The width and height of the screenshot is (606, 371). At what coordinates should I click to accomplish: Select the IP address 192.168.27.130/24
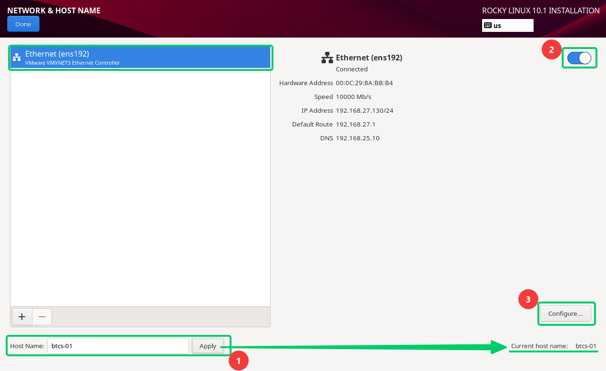coord(364,110)
